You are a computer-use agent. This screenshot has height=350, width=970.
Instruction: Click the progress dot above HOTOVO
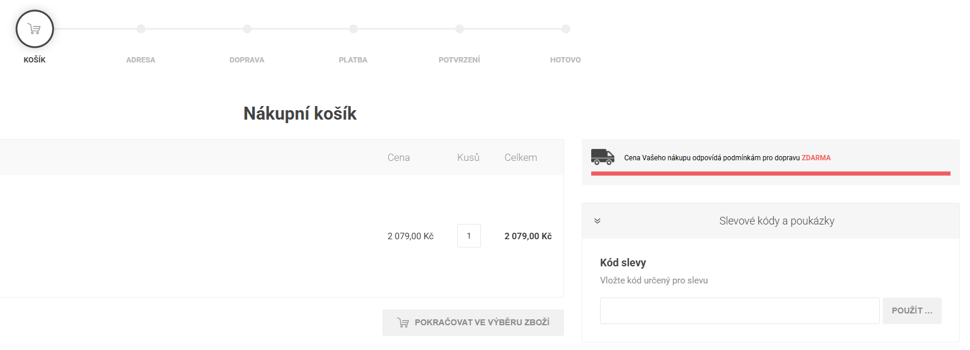[x=566, y=29]
